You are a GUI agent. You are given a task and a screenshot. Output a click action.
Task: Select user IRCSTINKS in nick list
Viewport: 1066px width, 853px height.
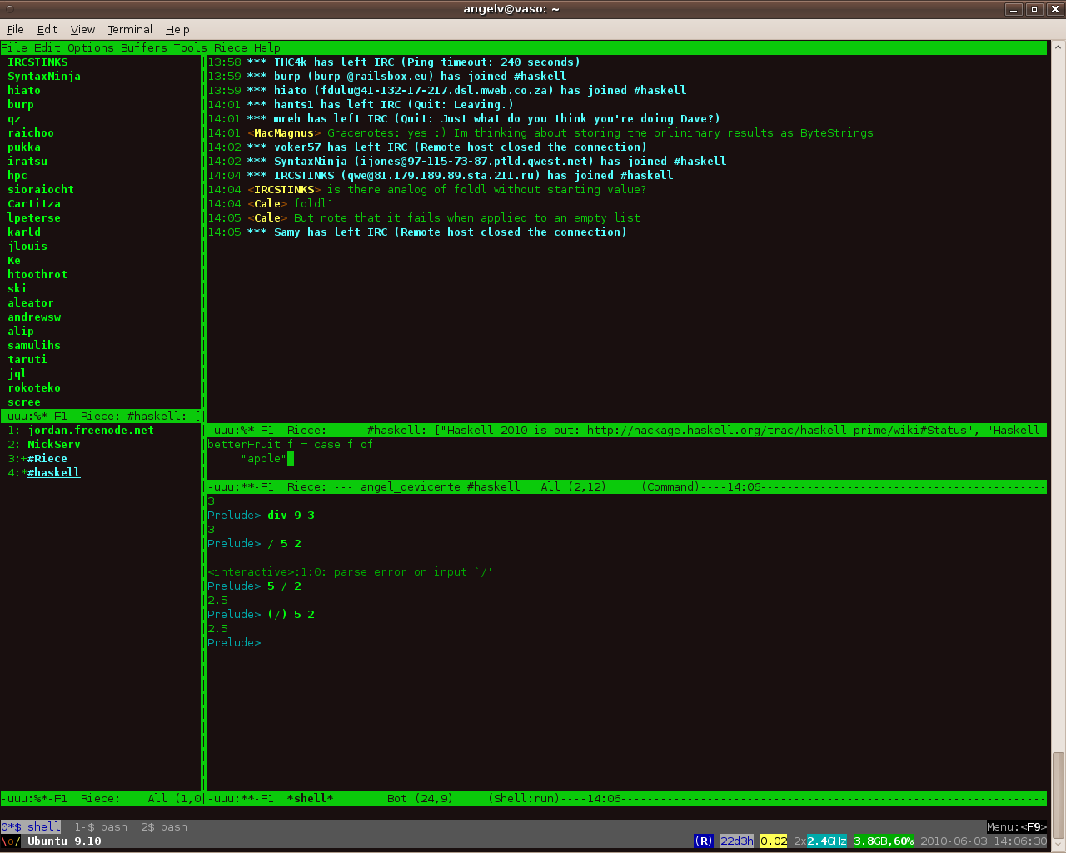click(37, 62)
